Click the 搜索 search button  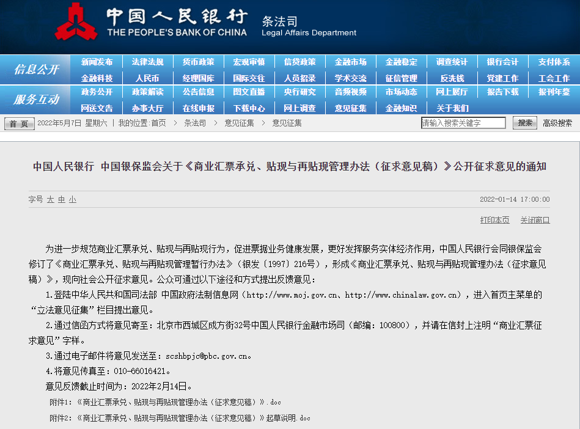524,122
